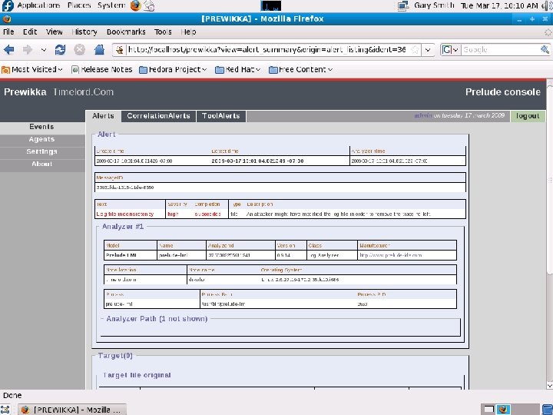This screenshot has width=553, height=415.
Task: Click the admin user link
Action: [422, 115]
